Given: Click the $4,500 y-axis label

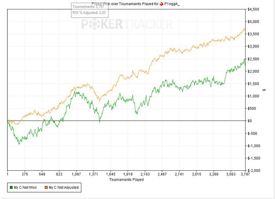Looking at the screenshot, I should coord(253,9).
